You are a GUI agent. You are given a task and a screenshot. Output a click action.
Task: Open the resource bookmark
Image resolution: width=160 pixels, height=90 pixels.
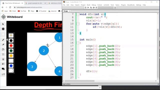(x=52, y=11)
